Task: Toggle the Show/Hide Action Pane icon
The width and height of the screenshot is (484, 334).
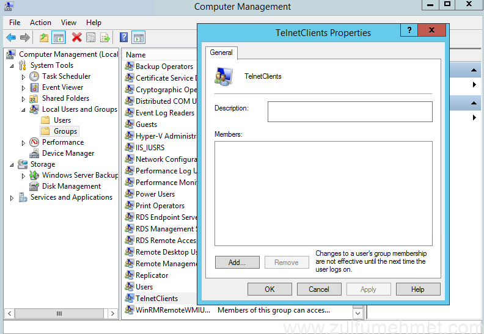Action: coord(138,38)
